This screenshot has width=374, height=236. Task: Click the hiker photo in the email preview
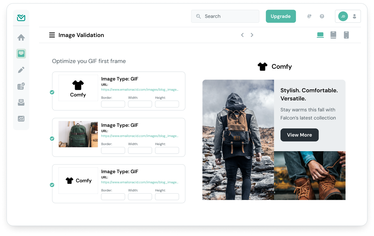(238, 140)
